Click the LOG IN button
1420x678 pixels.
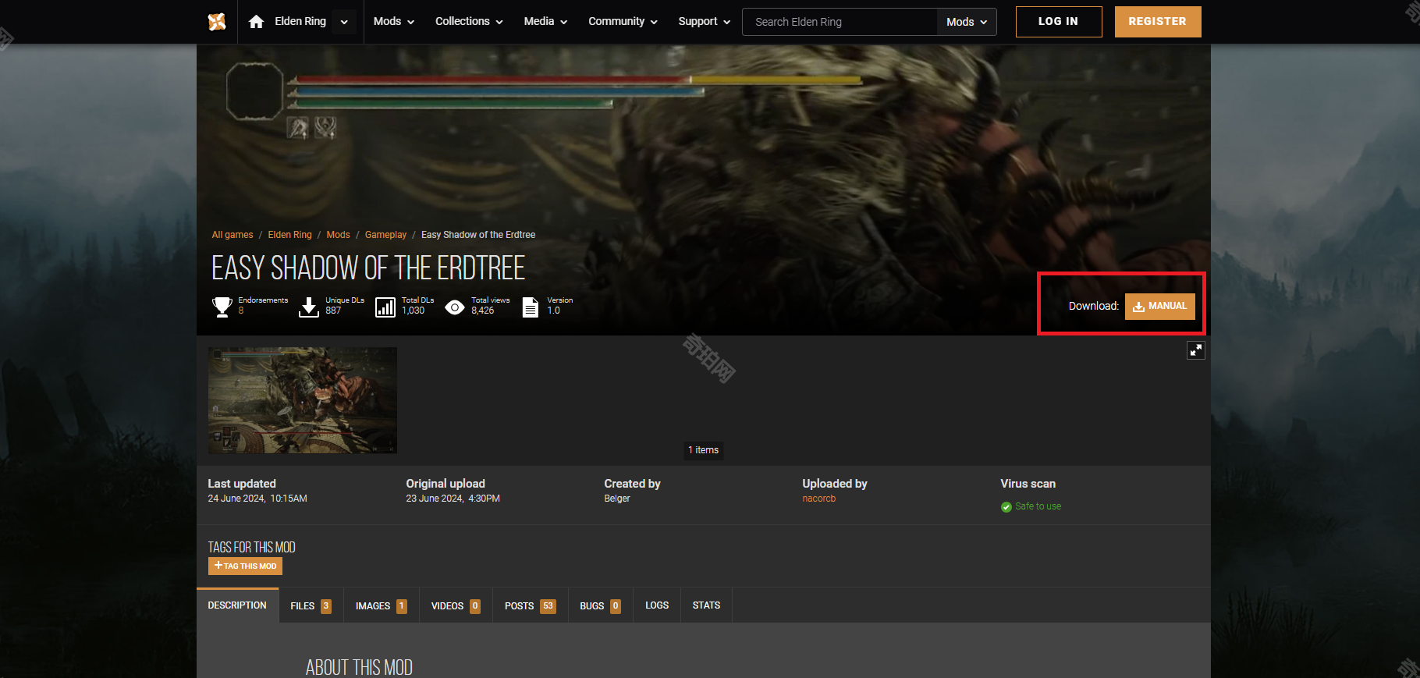1059,22
